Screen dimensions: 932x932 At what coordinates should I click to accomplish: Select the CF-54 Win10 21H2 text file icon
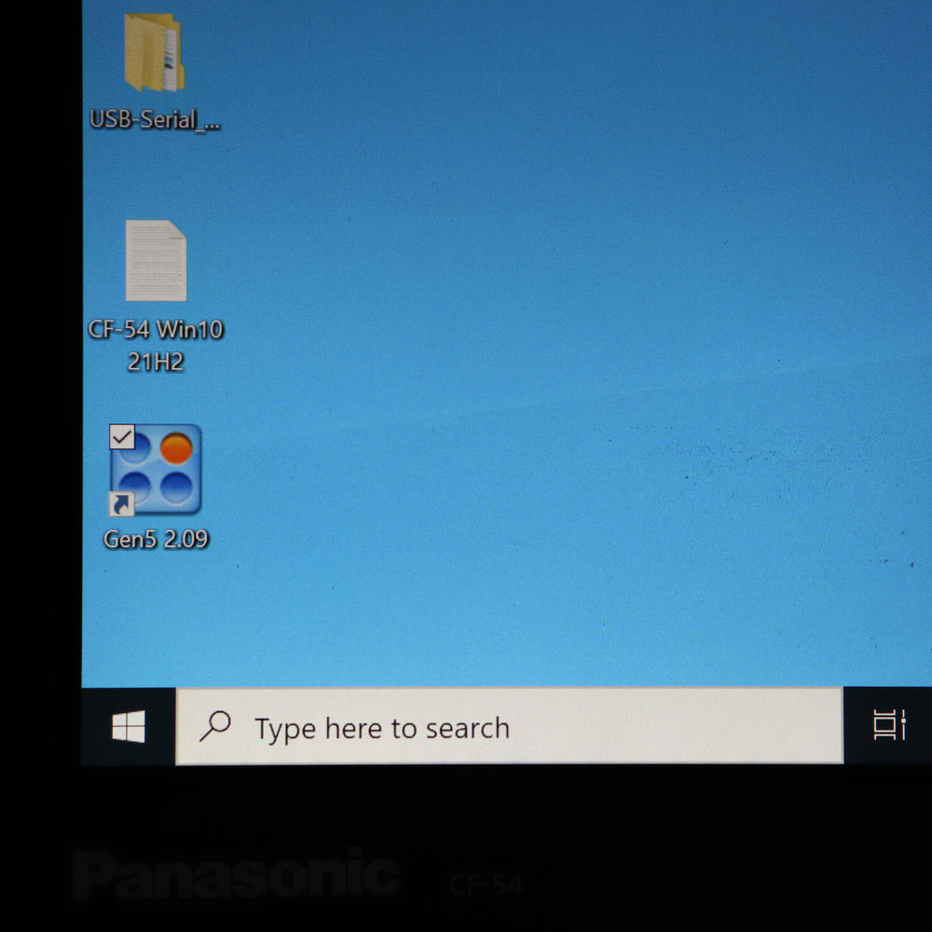[156, 260]
